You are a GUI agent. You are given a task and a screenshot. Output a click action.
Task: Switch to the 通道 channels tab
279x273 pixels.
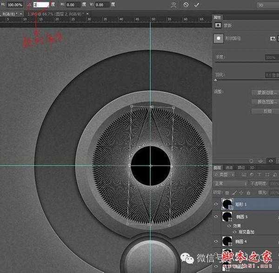[x=230, y=167]
